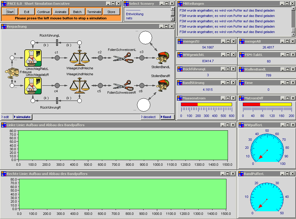The height and width of the screenshot is (219, 296).
Task: Click the Verpackung window title icon
Action: [4, 26]
